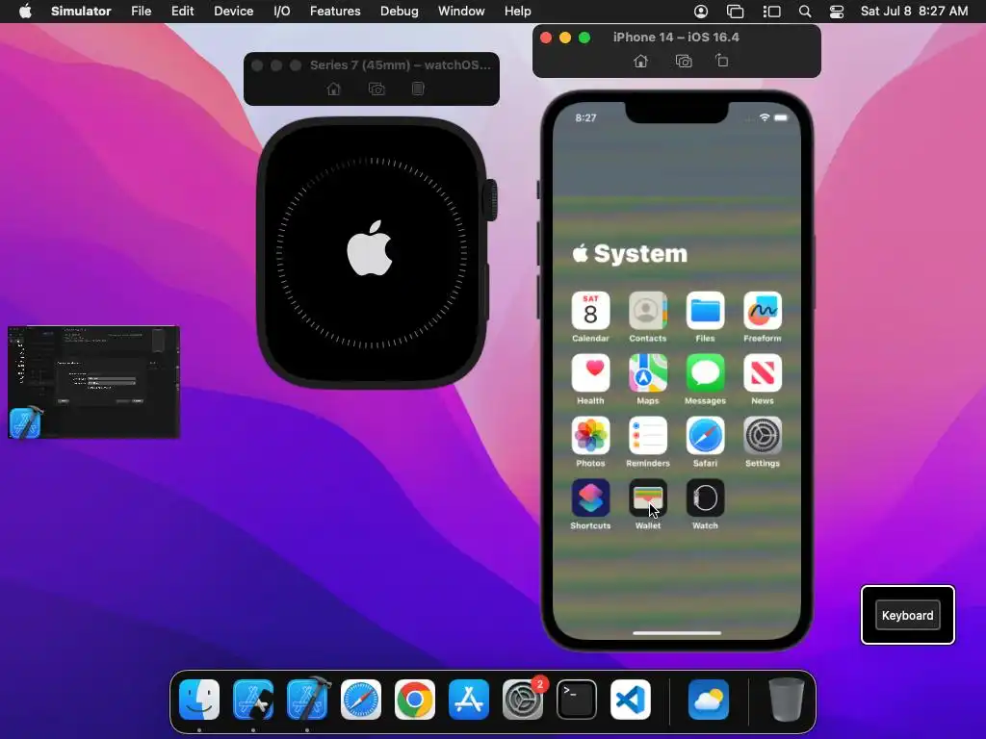The height and width of the screenshot is (739, 986).
Task: Launch the Reminders app
Action: click(x=648, y=436)
